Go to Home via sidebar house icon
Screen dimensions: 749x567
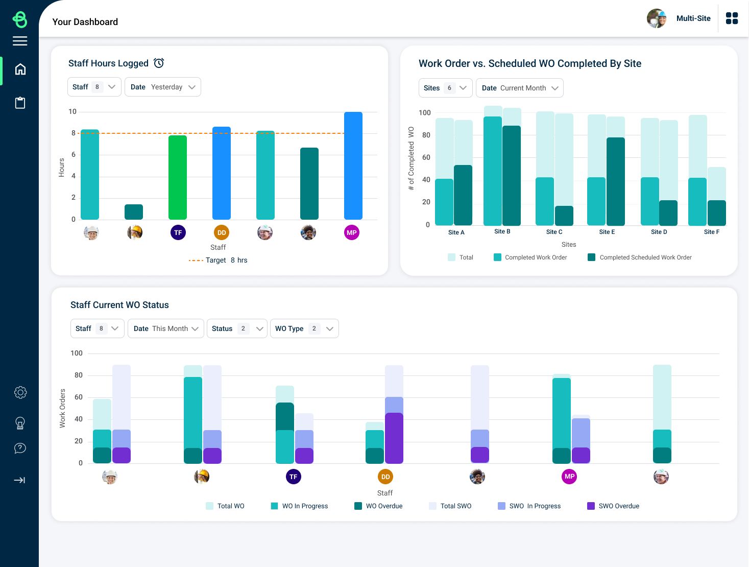coord(20,69)
